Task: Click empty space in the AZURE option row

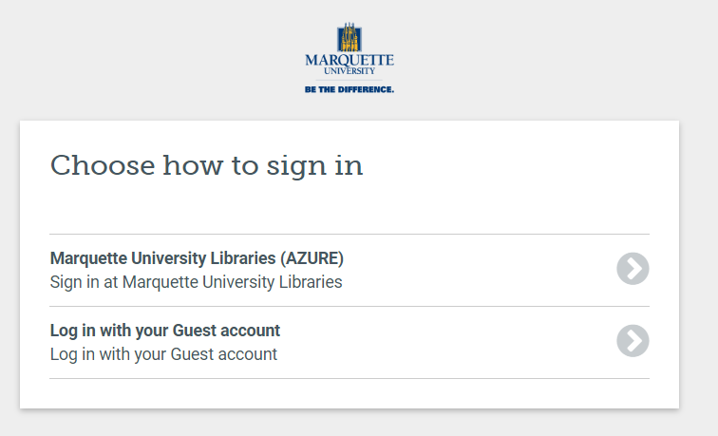Action: (475, 270)
